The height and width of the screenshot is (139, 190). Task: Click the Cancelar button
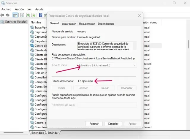click(113, 124)
